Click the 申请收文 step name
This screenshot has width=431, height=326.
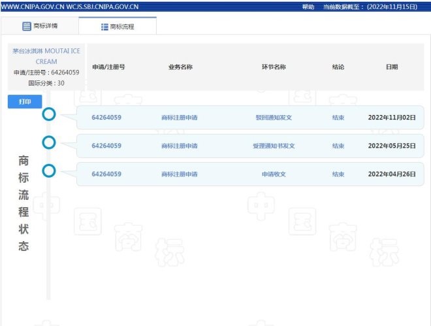pos(274,174)
